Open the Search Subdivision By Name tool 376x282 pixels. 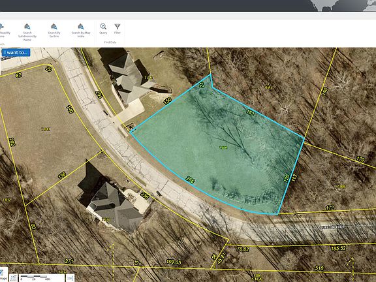tap(27, 32)
